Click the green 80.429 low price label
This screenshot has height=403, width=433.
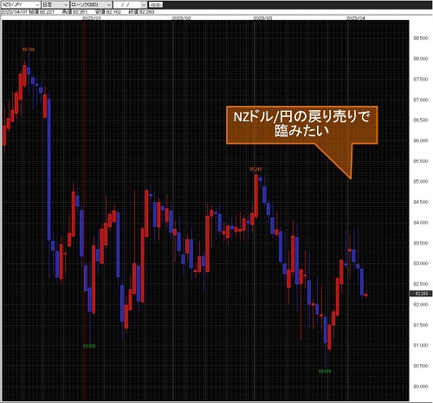[x=325, y=371]
